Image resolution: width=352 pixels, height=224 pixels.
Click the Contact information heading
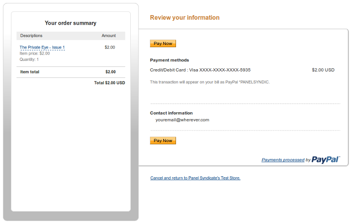(x=171, y=113)
